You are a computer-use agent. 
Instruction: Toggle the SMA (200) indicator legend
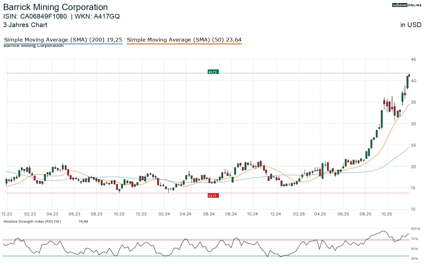click(x=63, y=40)
